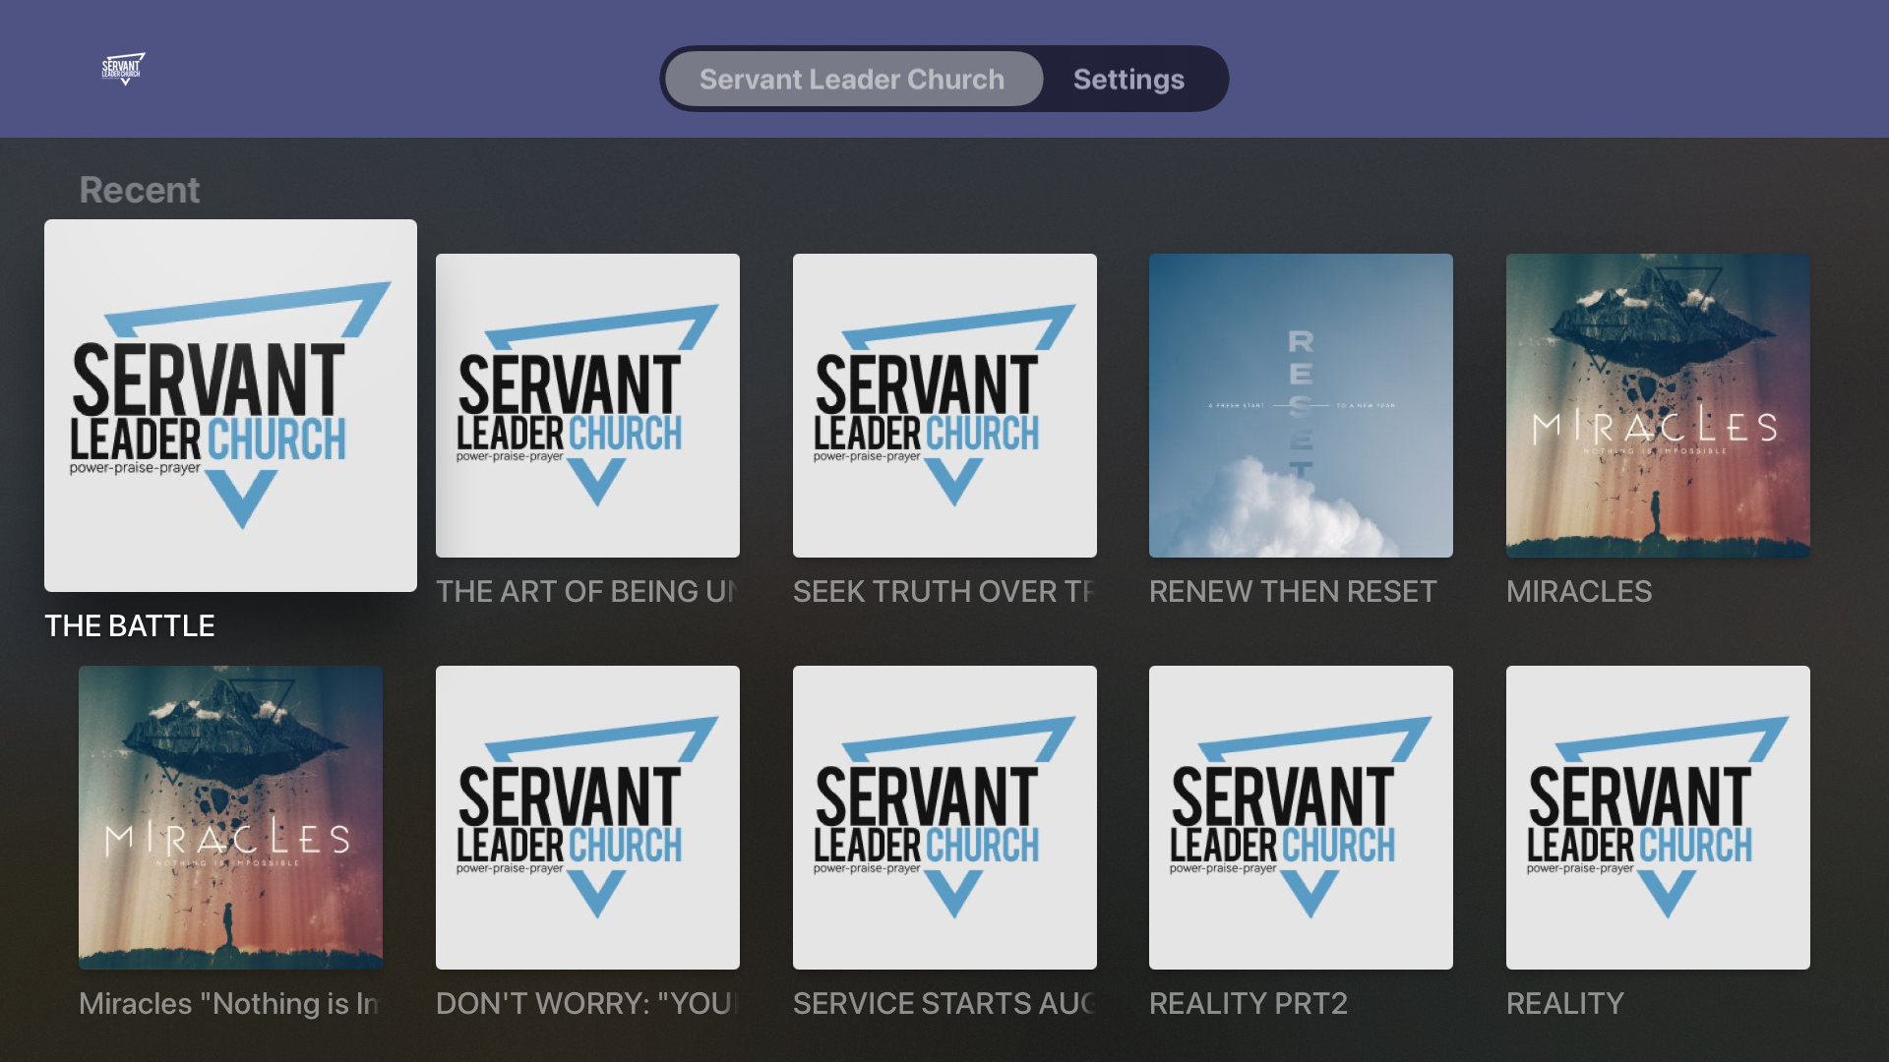Image resolution: width=1889 pixels, height=1062 pixels.
Task: Click the DON'T WORRY title text
Action: click(587, 1003)
